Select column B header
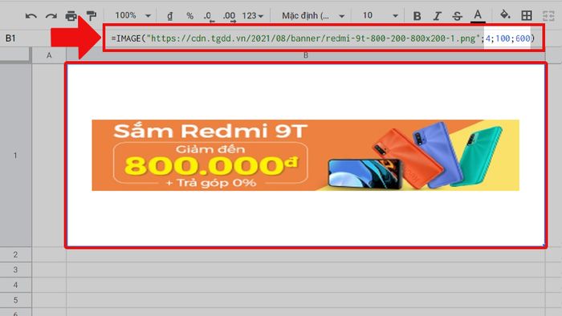Screen dimensions: 562x316 (x=306, y=55)
